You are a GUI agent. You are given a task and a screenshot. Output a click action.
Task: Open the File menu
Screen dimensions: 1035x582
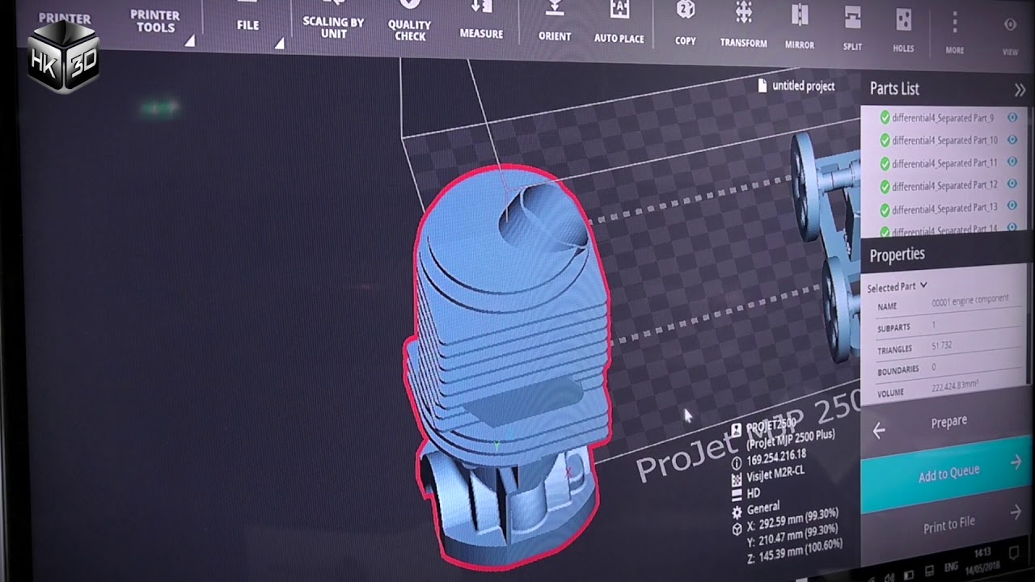pyautogui.click(x=247, y=25)
